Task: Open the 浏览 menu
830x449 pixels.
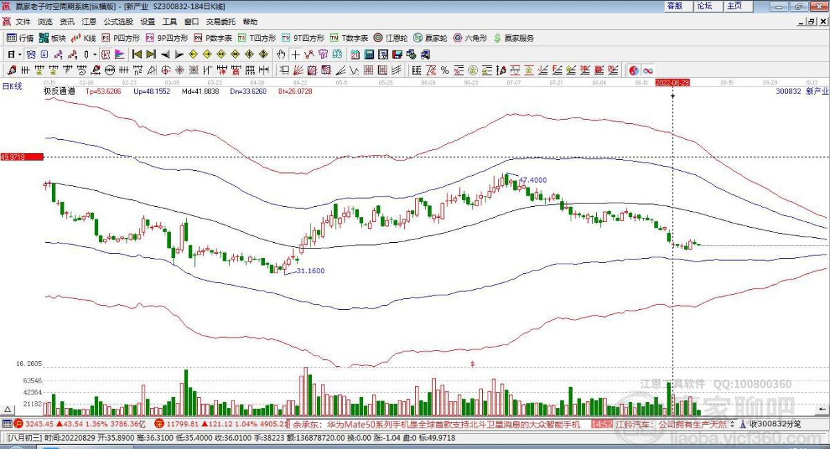Action: pyautogui.click(x=45, y=21)
